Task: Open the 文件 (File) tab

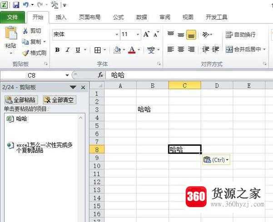Action: [13, 17]
